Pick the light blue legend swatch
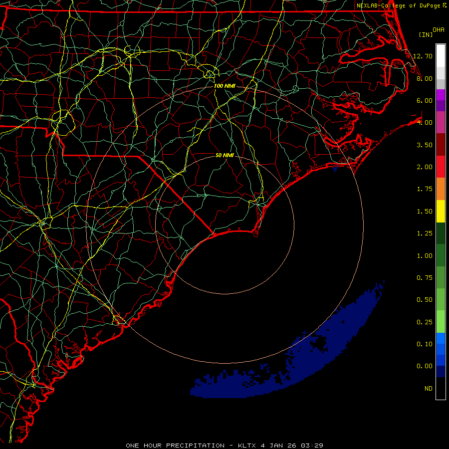This screenshot has width=449, height=449. tap(441, 338)
